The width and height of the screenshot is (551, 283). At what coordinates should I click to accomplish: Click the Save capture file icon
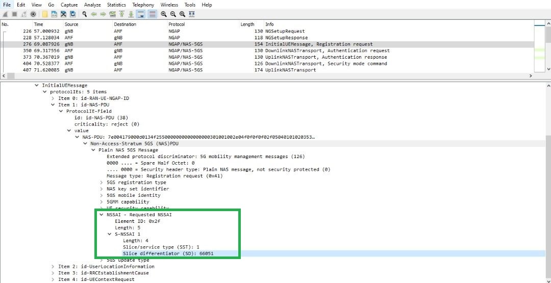pyautogui.click(x=54, y=14)
